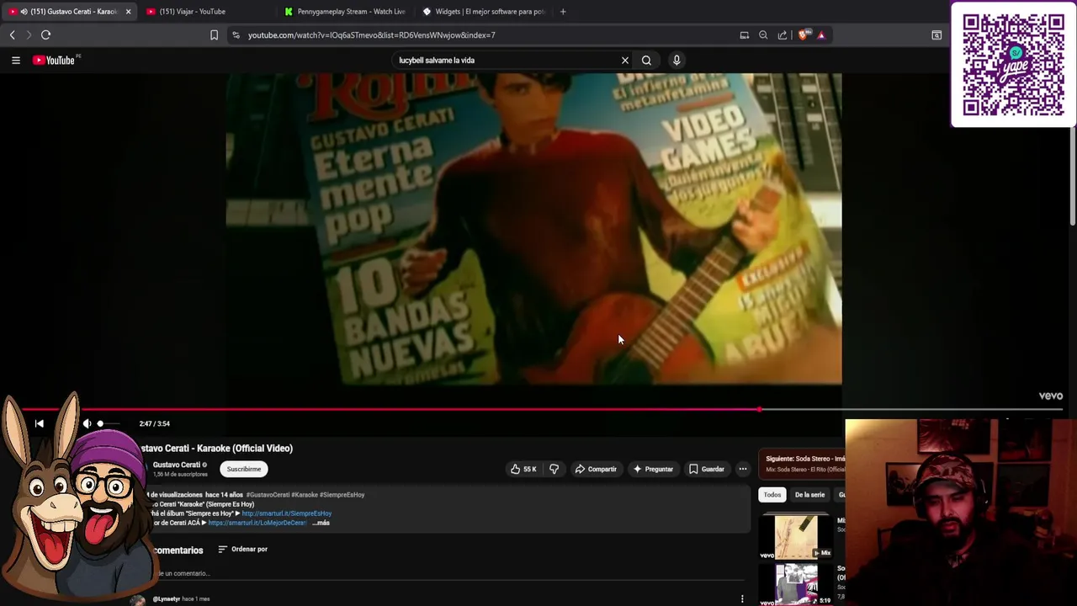Open the 5:19 video thumbnail in sidebar

tap(796, 584)
